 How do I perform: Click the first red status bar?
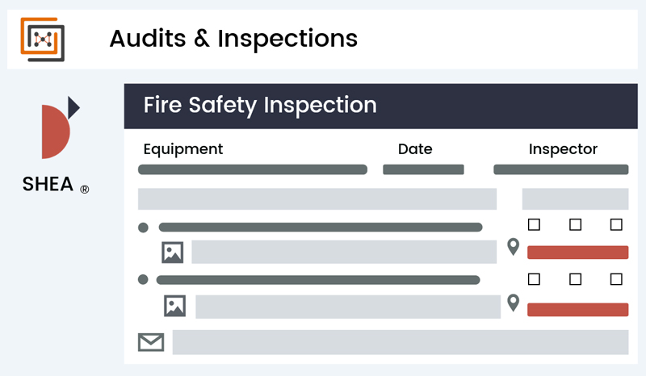577,253
